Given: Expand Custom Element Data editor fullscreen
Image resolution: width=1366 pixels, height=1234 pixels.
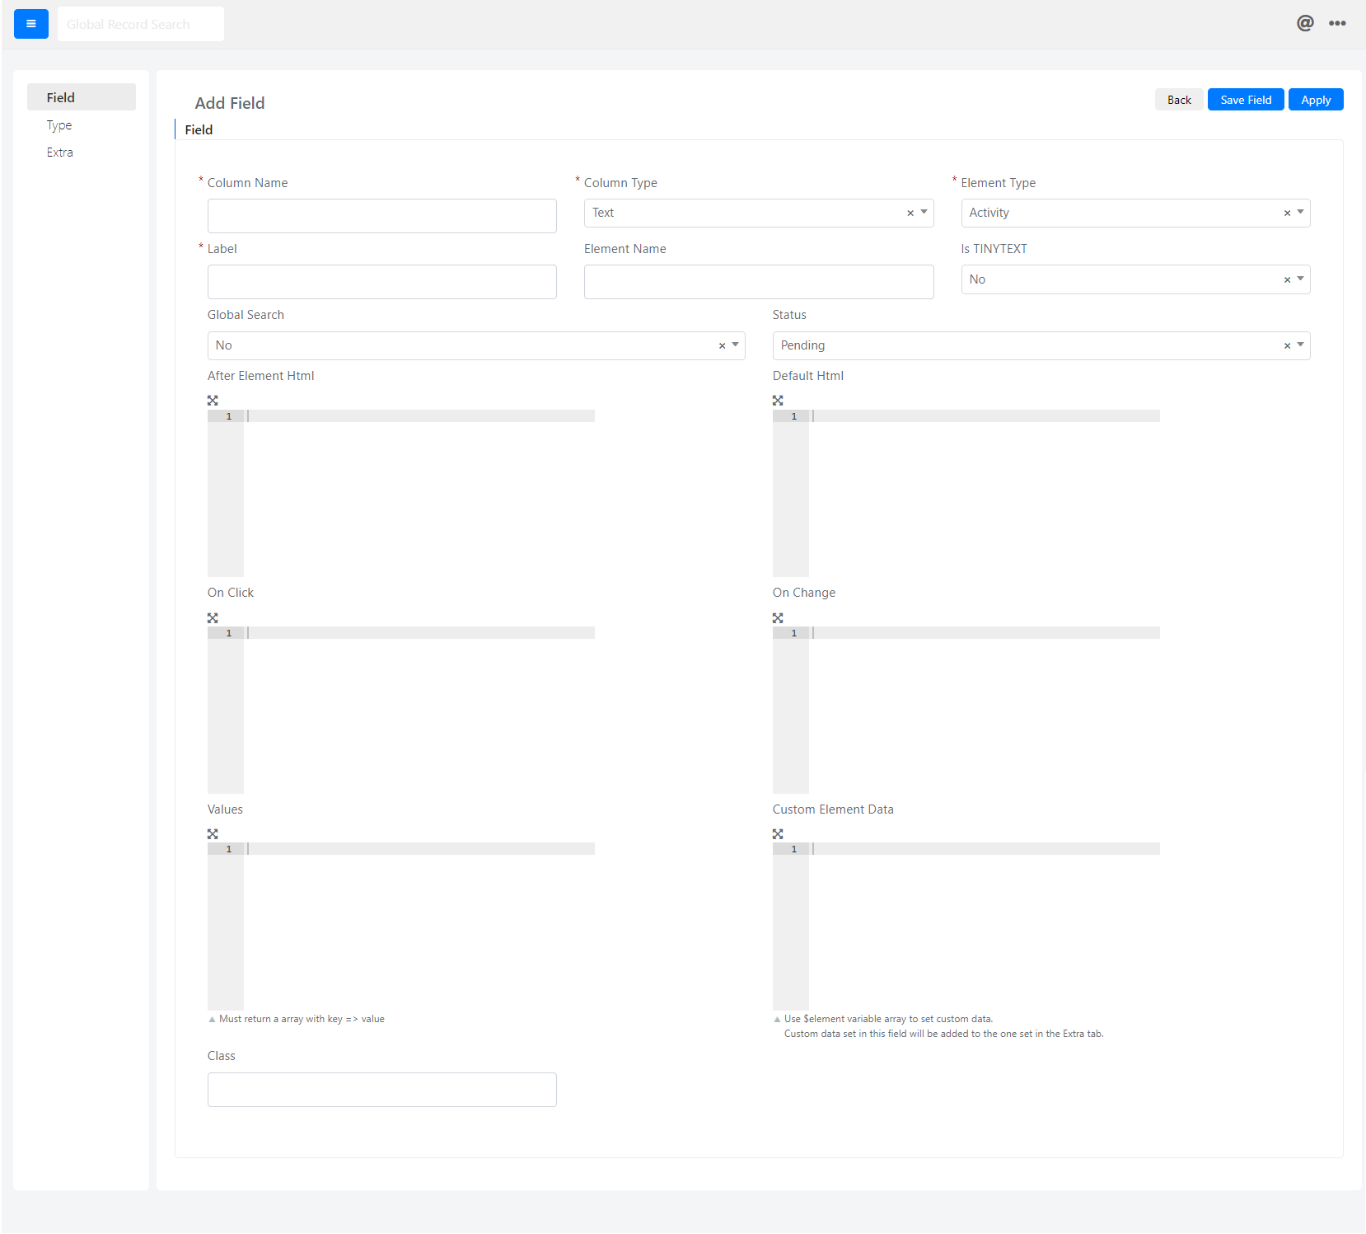Looking at the screenshot, I should click(778, 834).
